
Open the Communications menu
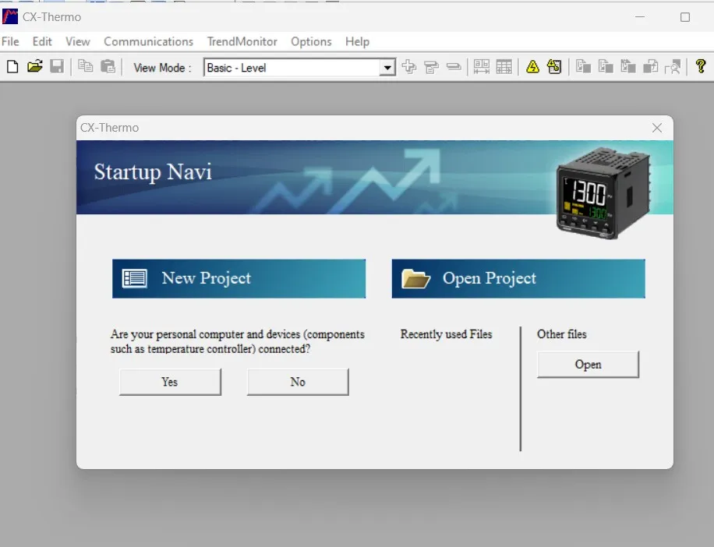pos(148,41)
